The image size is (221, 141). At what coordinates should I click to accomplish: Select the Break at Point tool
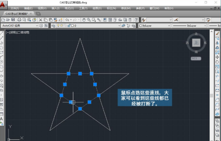point(217,85)
